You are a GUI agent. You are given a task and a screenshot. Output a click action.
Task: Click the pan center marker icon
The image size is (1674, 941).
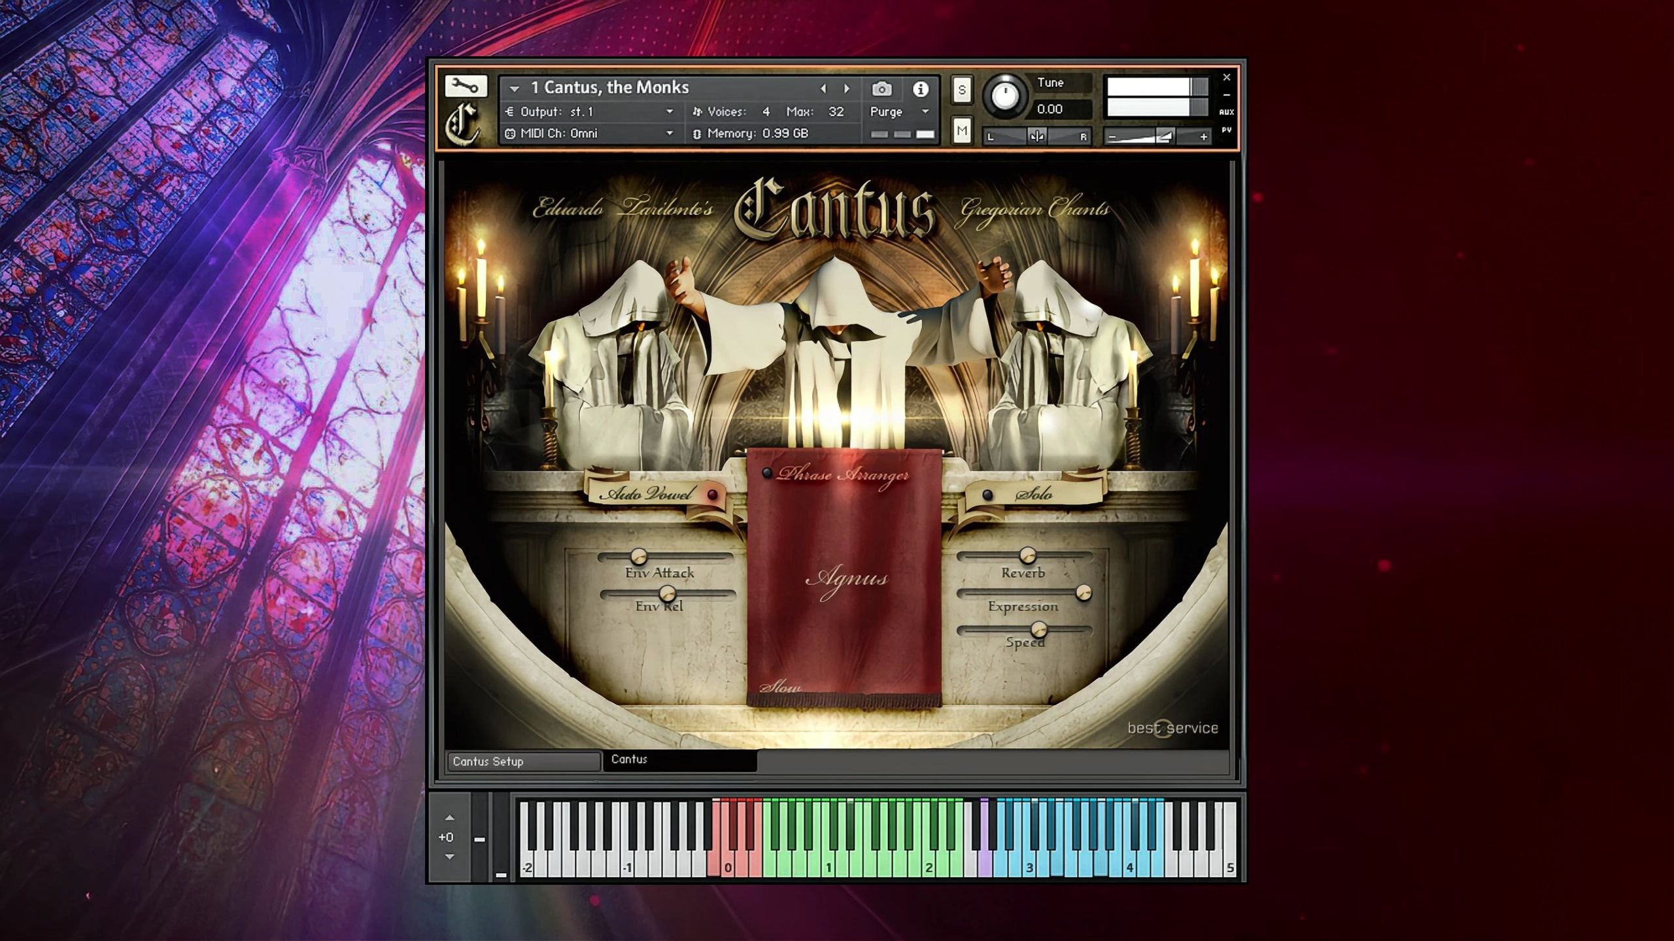coord(1037,136)
